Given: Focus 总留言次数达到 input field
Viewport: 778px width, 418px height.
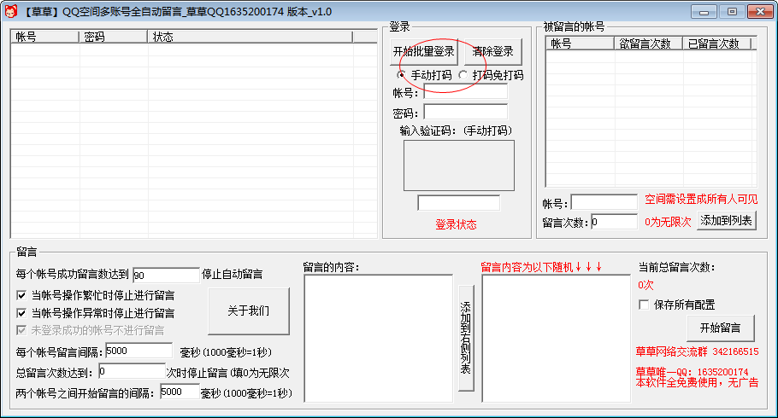Looking at the screenshot, I should click(x=132, y=371).
